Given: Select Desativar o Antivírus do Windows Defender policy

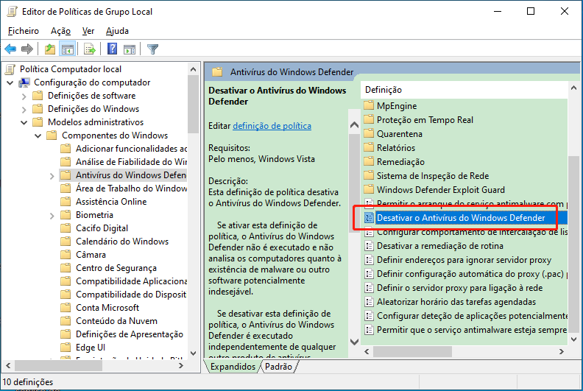Looking at the screenshot, I should pyautogui.click(x=461, y=218).
